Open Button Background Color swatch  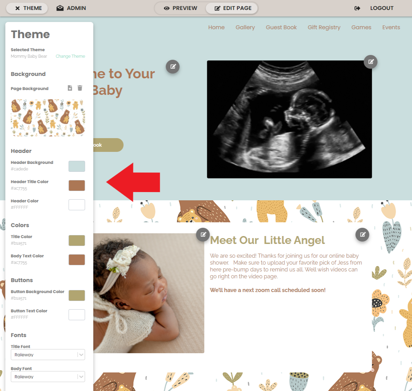pos(77,295)
